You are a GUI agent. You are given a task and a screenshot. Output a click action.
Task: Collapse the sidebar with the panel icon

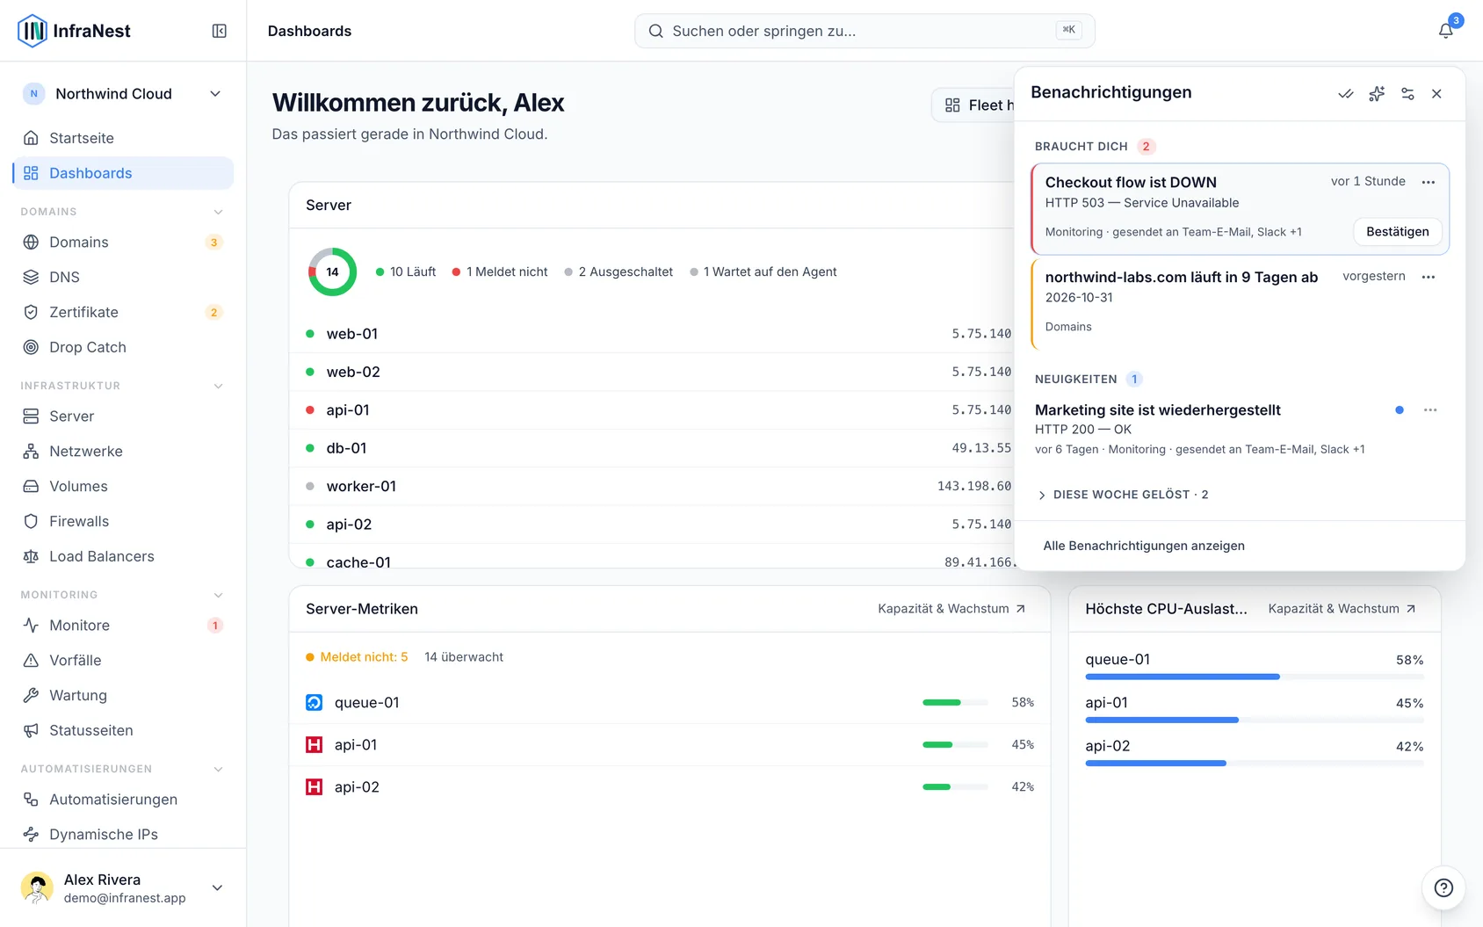(220, 31)
